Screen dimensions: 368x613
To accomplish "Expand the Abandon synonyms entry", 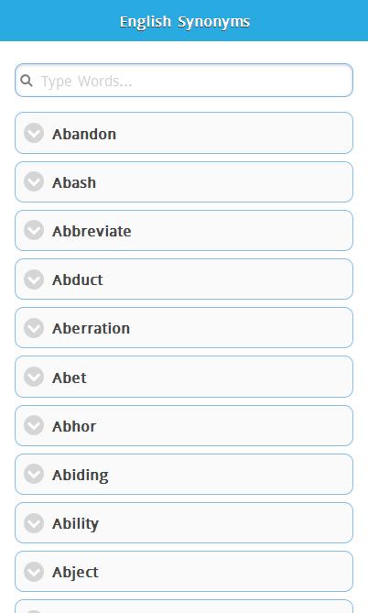I will point(184,133).
